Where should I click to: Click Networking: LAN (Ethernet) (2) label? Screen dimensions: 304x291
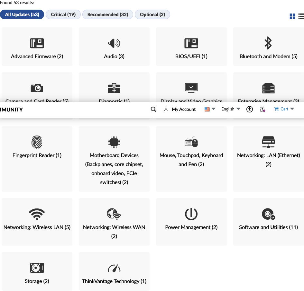click(268, 160)
